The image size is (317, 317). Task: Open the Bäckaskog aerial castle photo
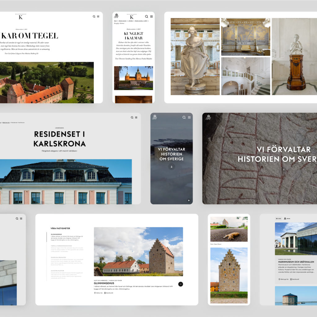pyautogui.click(x=47, y=82)
